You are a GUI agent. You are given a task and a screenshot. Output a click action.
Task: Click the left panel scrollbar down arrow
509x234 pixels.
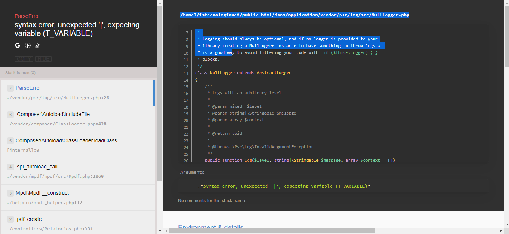coord(160,231)
